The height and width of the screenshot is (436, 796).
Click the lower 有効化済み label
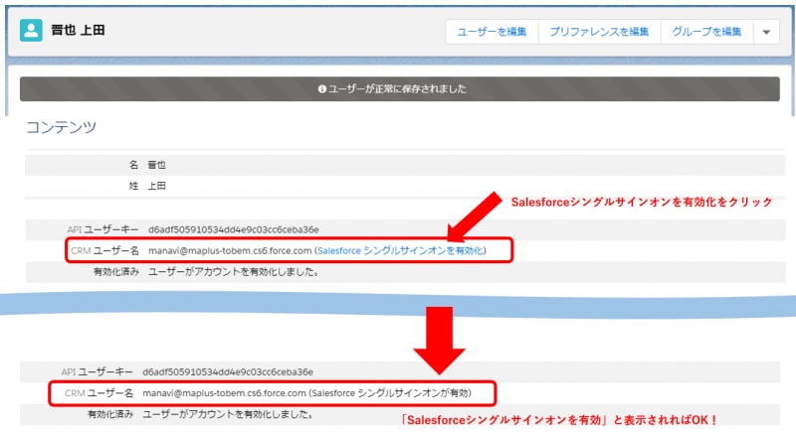pos(110,414)
